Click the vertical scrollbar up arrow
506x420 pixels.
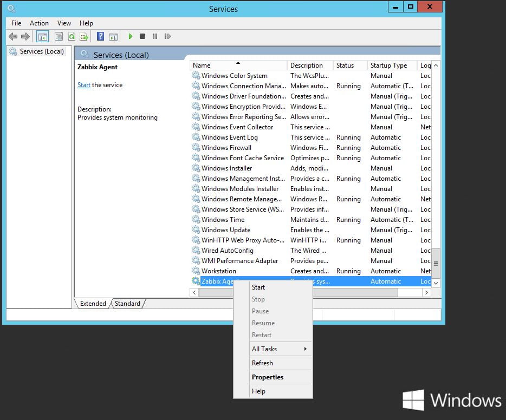point(436,65)
